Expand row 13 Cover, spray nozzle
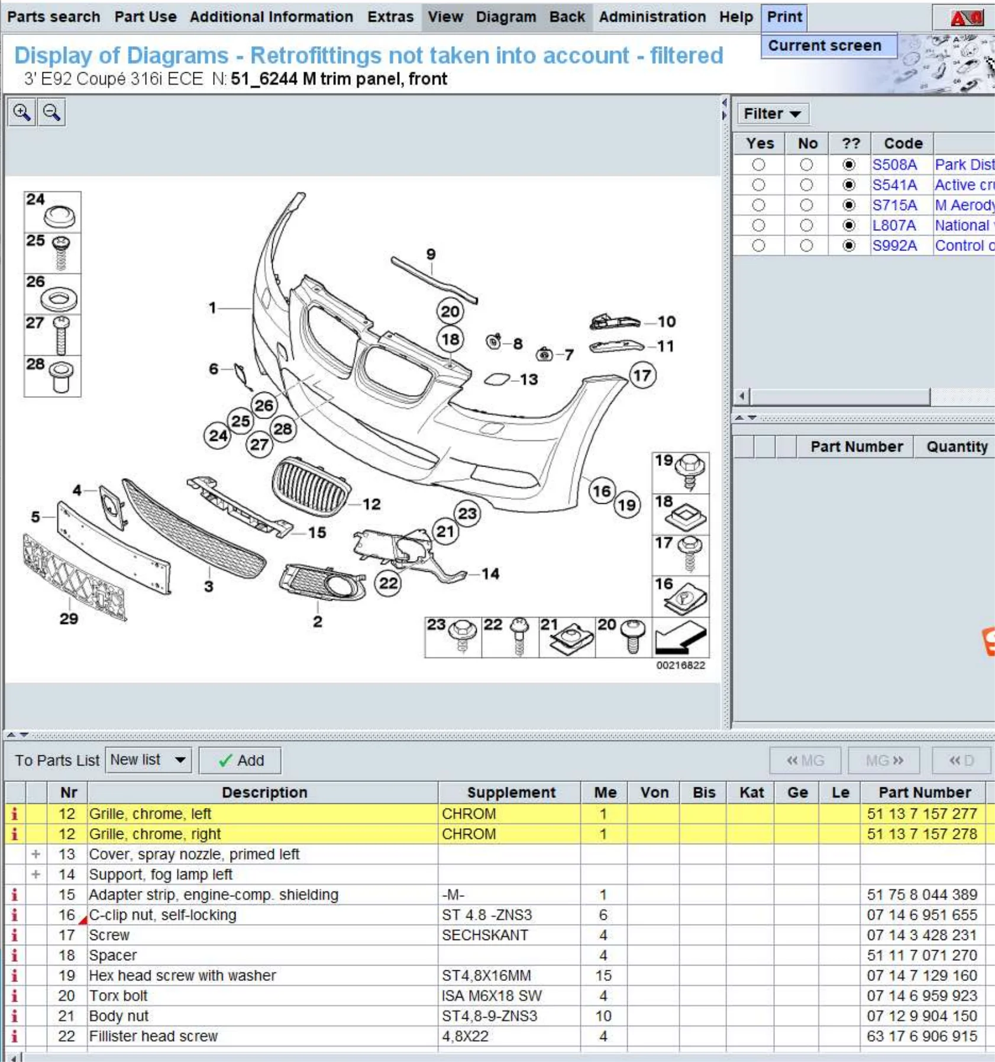 coord(36,854)
